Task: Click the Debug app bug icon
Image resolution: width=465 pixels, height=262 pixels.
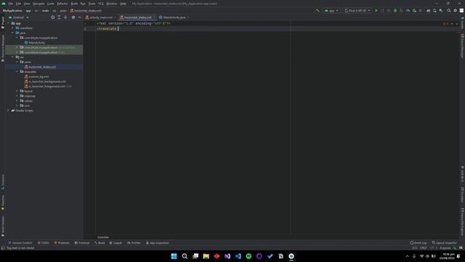Action: [395, 10]
